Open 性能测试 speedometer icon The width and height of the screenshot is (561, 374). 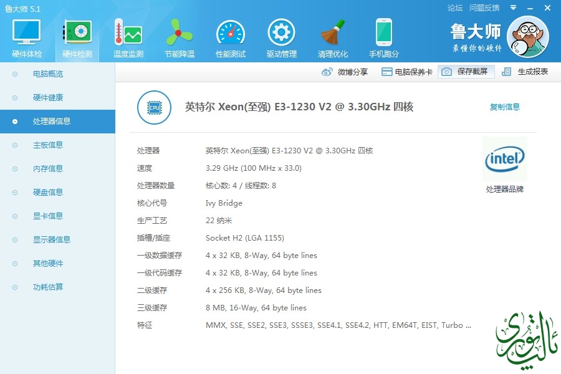[231, 33]
